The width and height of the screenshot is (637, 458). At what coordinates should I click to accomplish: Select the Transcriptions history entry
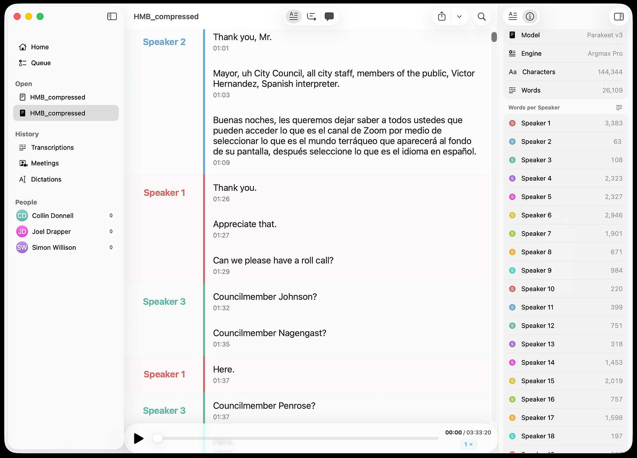[52, 147]
